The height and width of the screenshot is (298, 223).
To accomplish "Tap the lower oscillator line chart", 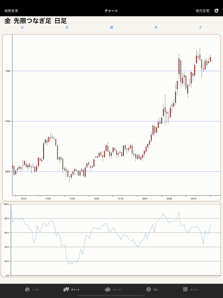I will click(111, 239).
